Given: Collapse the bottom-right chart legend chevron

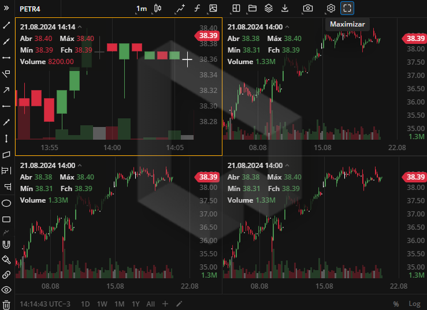Looking at the screenshot, I should coord(287,166).
